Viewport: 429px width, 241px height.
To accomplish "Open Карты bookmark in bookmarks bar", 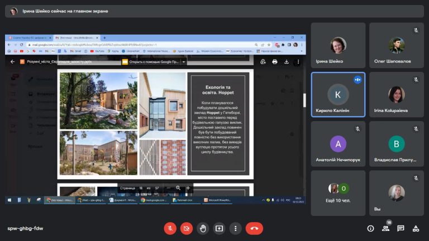I will (113, 51).
